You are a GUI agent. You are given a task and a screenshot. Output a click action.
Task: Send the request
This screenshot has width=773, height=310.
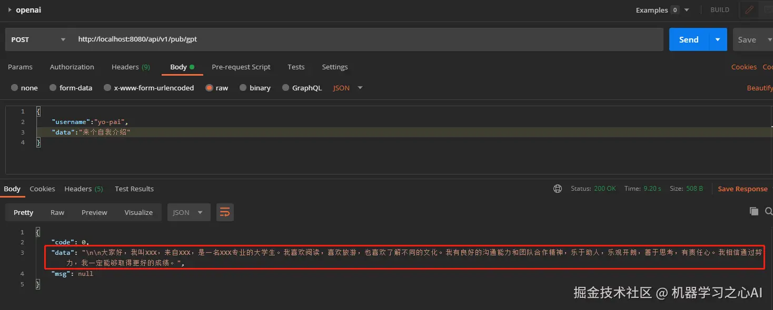coord(689,39)
